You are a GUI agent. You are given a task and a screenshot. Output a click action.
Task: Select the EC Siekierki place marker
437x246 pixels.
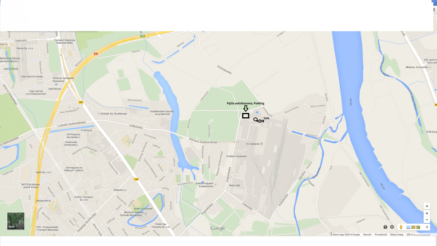tap(262, 143)
